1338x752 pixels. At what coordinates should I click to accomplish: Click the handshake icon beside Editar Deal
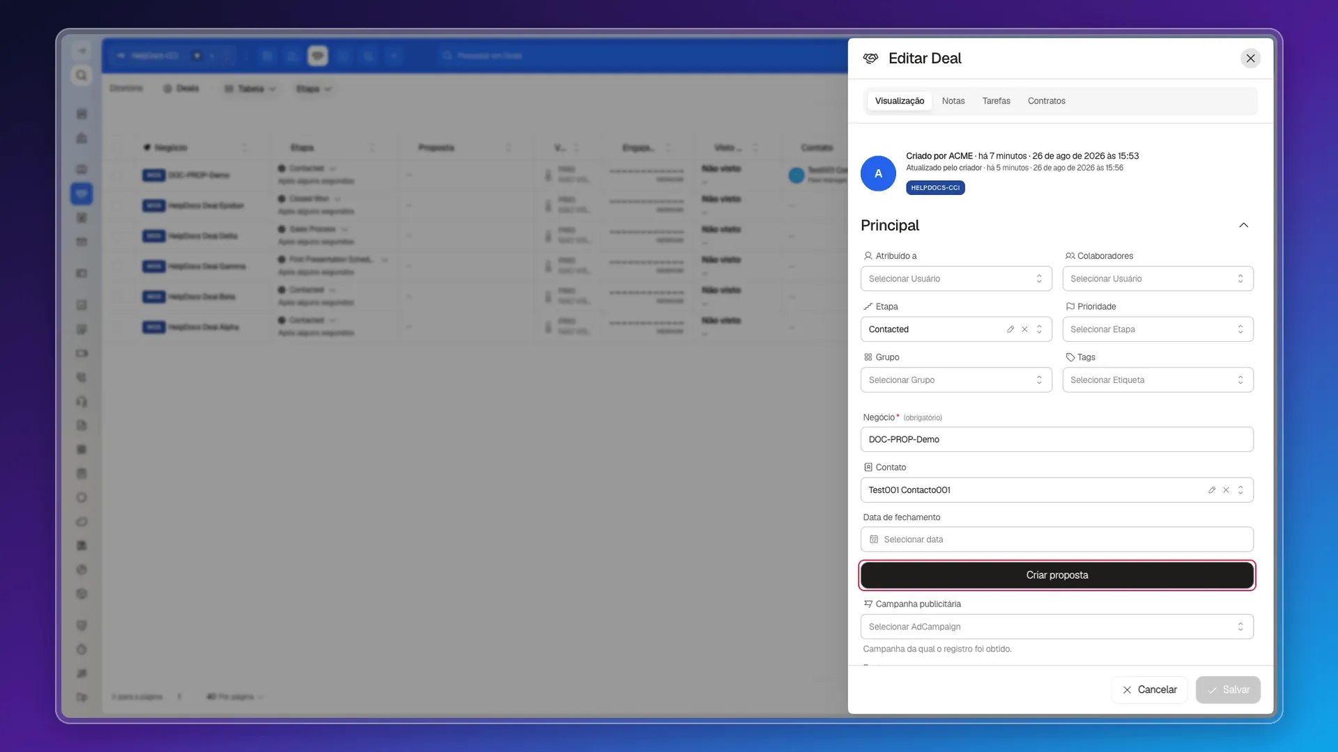click(x=870, y=58)
